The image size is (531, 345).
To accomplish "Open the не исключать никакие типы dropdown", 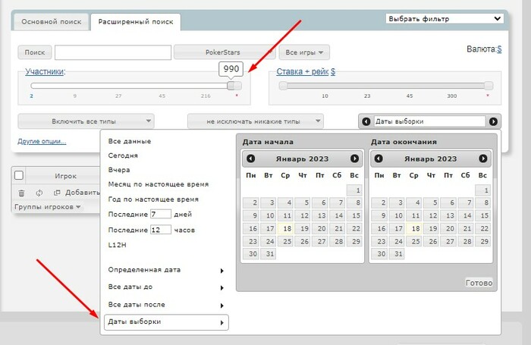I will point(256,121).
